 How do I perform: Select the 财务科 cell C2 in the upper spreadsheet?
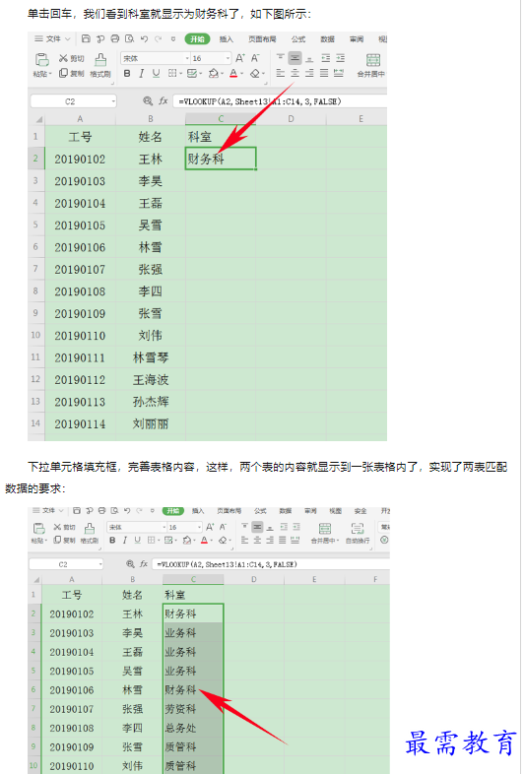coord(221,159)
